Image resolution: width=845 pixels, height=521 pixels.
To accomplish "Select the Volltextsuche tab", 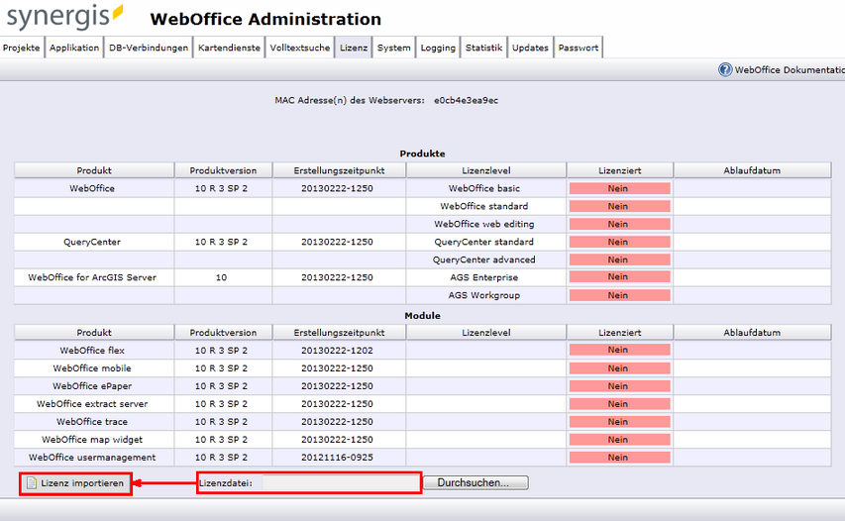I will [x=300, y=48].
